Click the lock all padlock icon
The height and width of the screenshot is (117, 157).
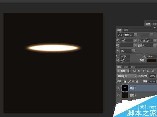pos(137,81)
